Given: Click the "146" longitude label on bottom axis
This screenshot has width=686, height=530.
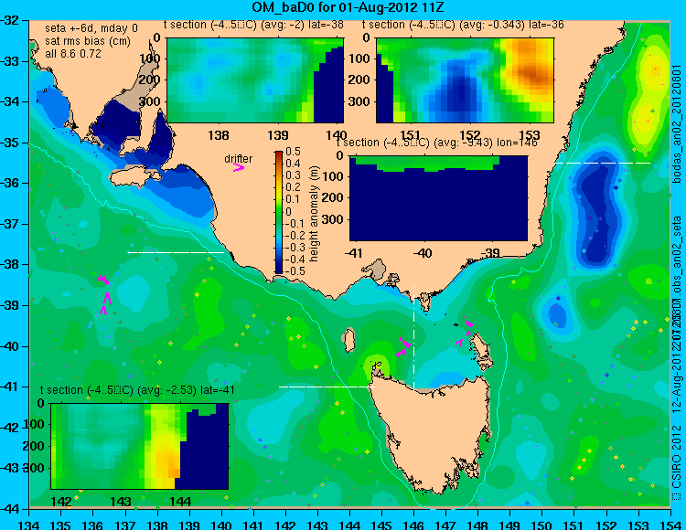Looking at the screenshot, I should pyautogui.click(x=413, y=525).
